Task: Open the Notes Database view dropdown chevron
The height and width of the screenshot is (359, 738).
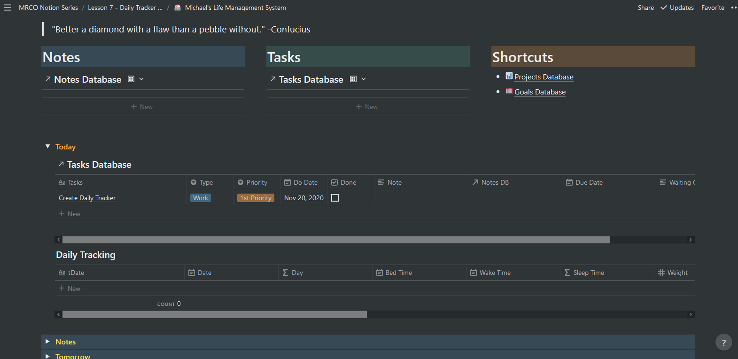Action: pyautogui.click(x=141, y=79)
